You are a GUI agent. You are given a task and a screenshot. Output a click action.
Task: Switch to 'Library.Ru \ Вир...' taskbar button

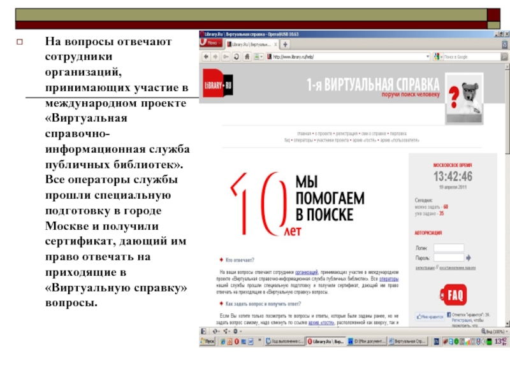326,341
